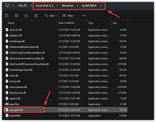This screenshot has width=156, height=122.
Task: Select file OpcServices.dll
Action: 18,93
